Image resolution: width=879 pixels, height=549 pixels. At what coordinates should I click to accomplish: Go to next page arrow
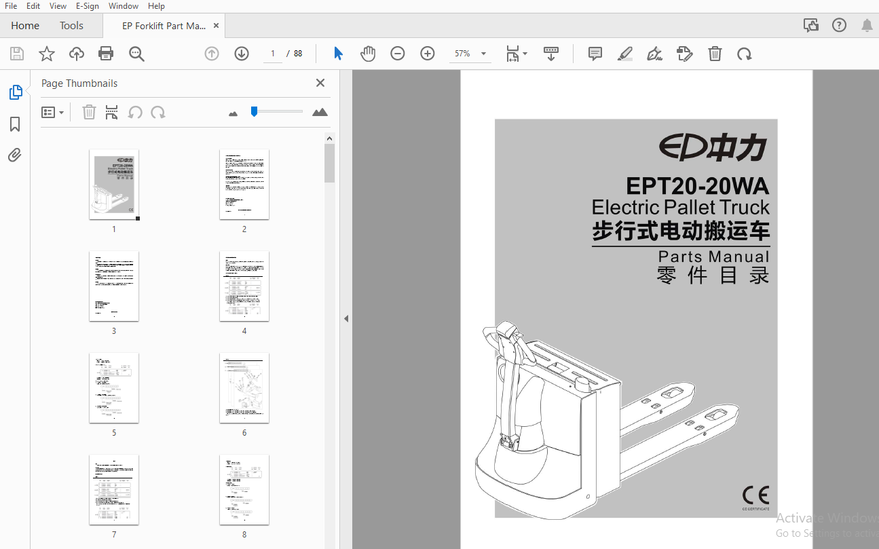click(242, 54)
